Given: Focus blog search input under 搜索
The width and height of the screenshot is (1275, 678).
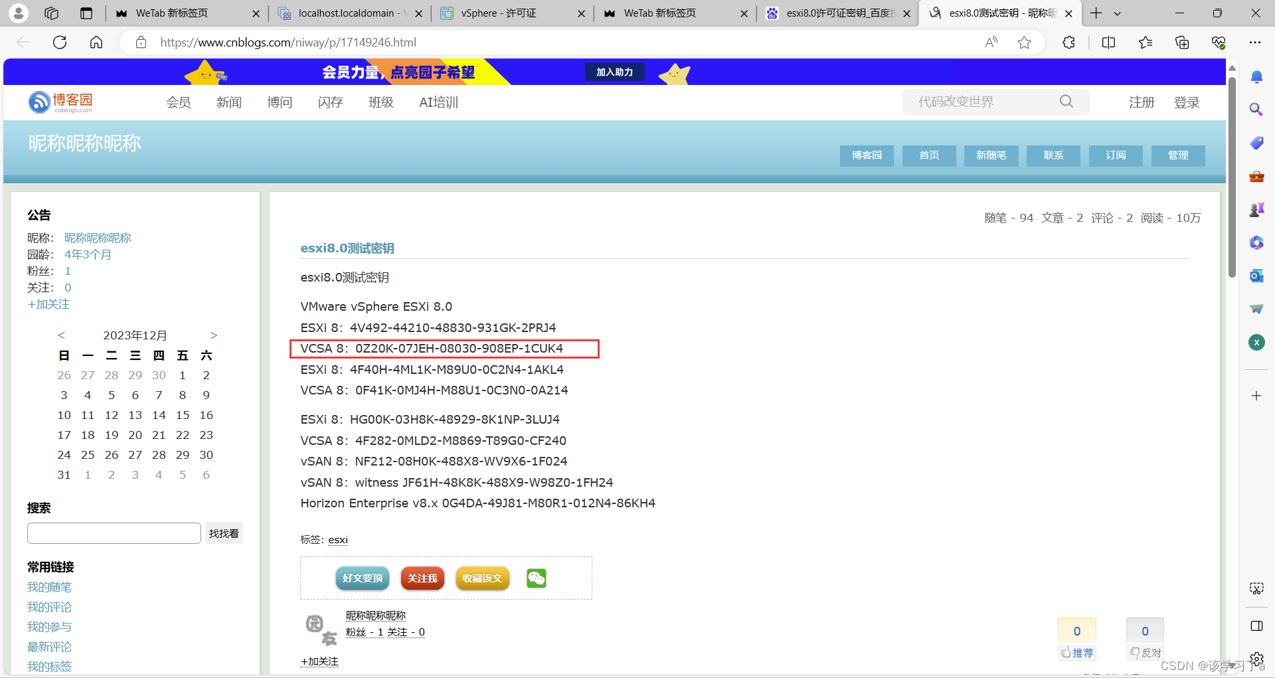Looking at the screenshot, I should pos(114,533).
